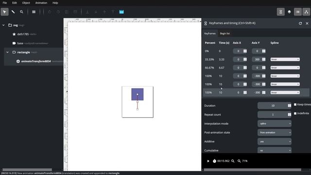Select the rectangle shape tool

click(x=34, y=12)
